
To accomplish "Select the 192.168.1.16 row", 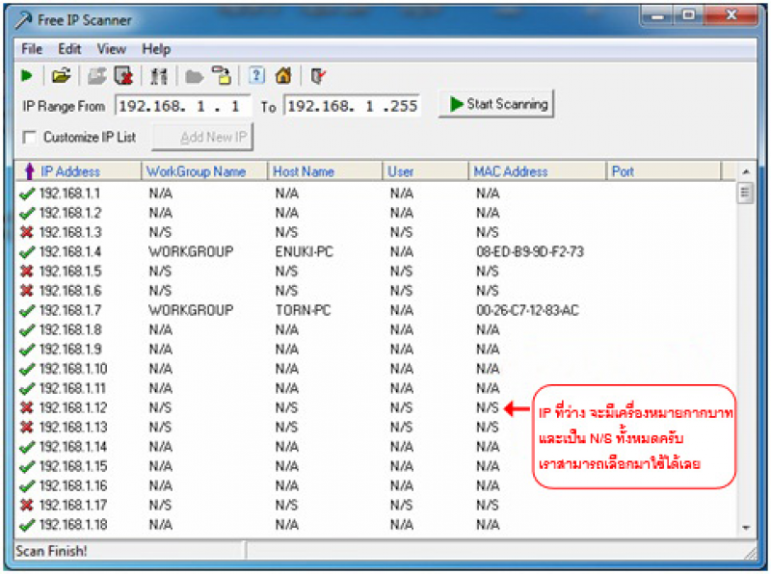I will click(x=376, y=485).
